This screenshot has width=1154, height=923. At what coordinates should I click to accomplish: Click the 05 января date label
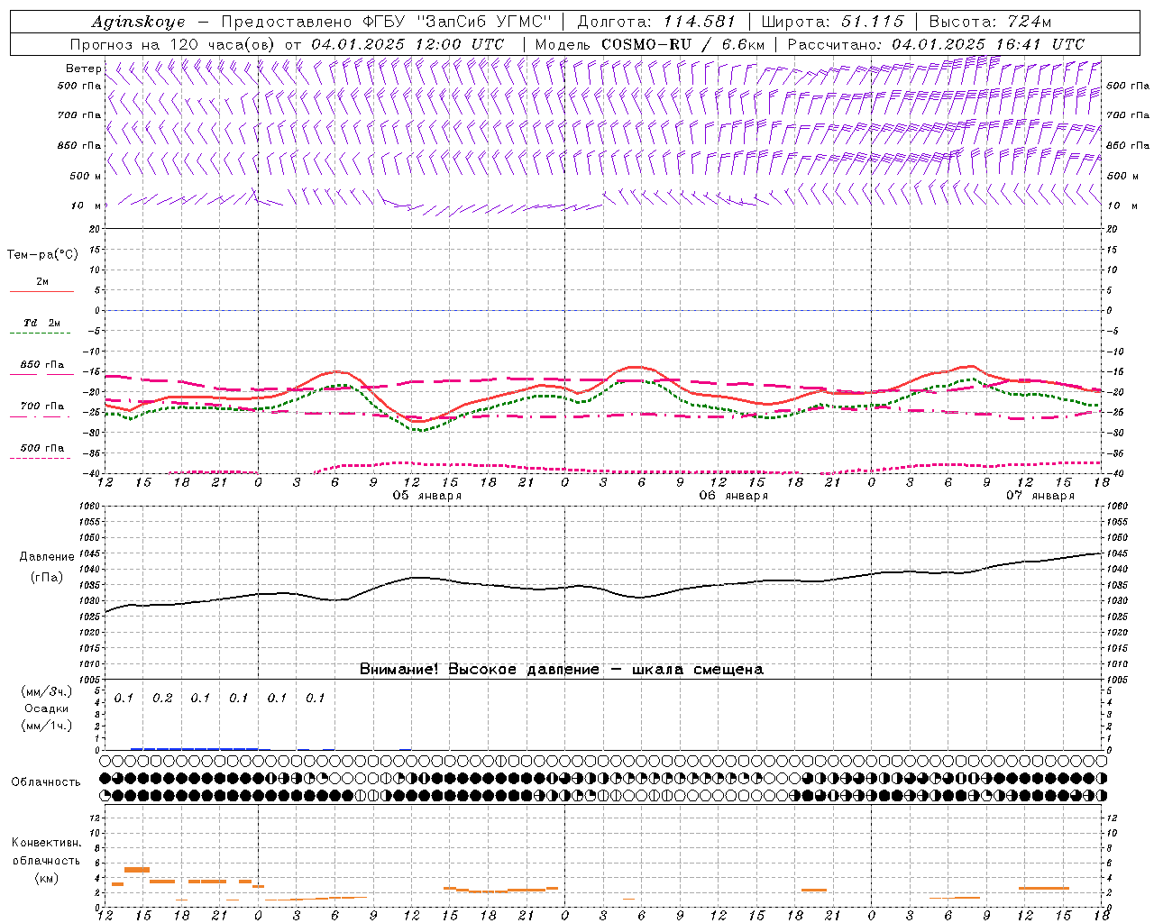pyautogui.click(x=426, y=496)
